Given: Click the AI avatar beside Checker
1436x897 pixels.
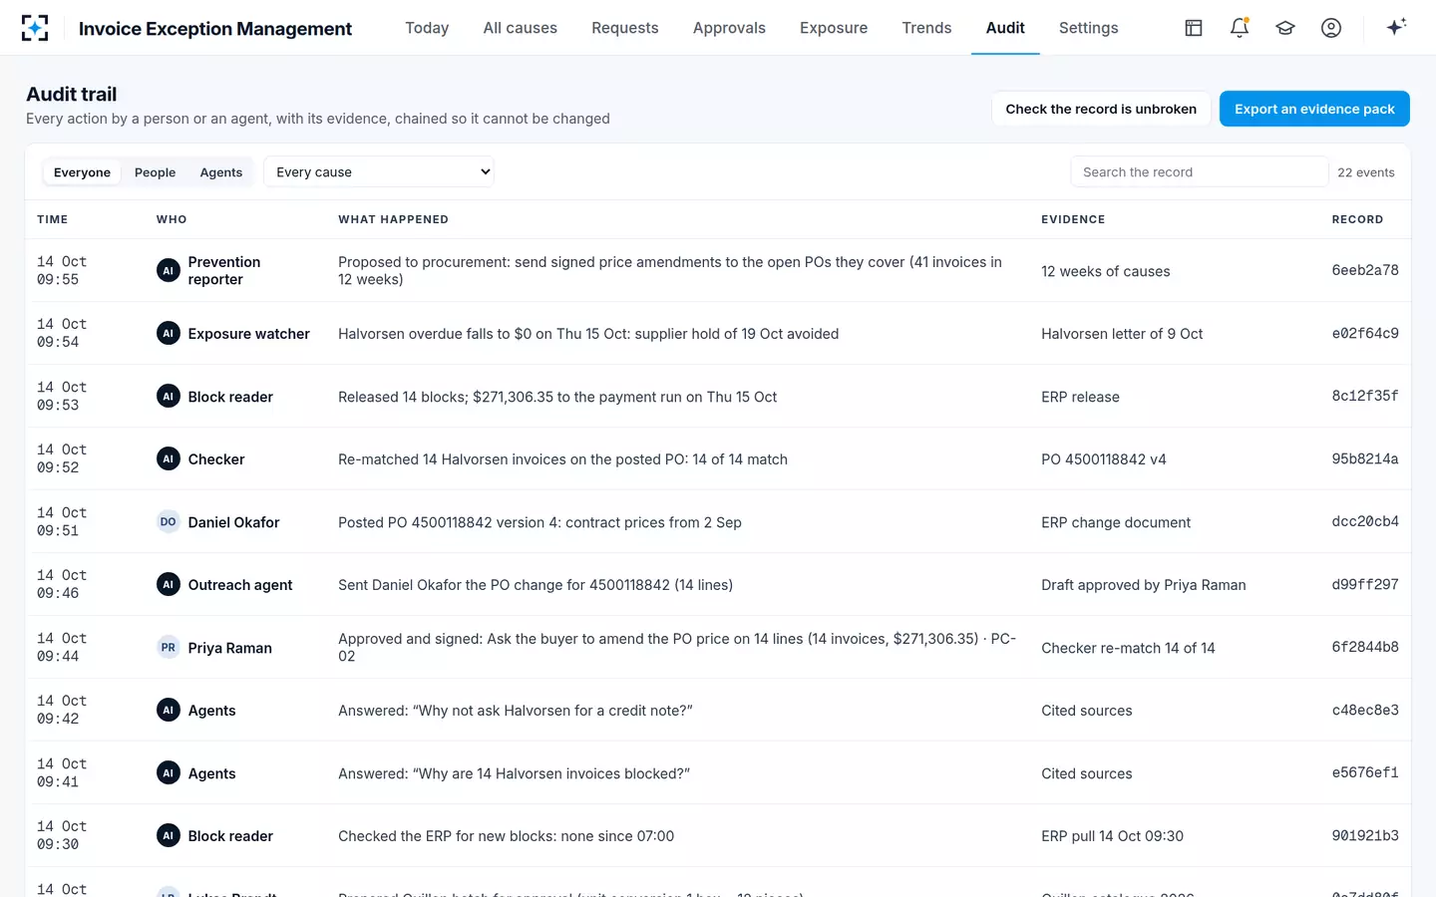Looking at the screenshot, I should (x=169, y=458).
